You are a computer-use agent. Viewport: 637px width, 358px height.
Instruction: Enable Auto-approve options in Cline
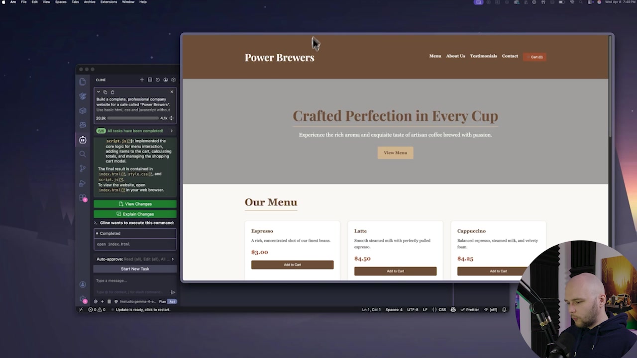(109, 259)
